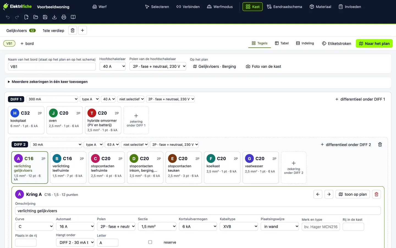Click the undo arrow icon
Viewport: 396px width, 248px height.
(8, 17)
